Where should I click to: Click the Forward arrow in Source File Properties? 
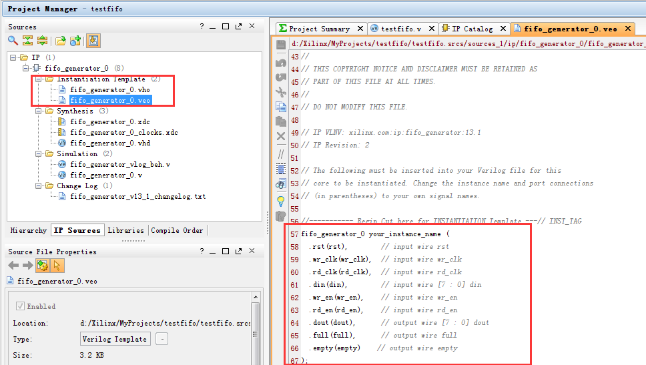pyautogui.click(x=27, y=266)
